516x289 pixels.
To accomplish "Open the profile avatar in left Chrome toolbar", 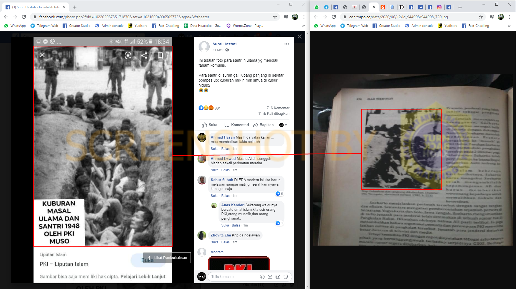I will [295, 17].
